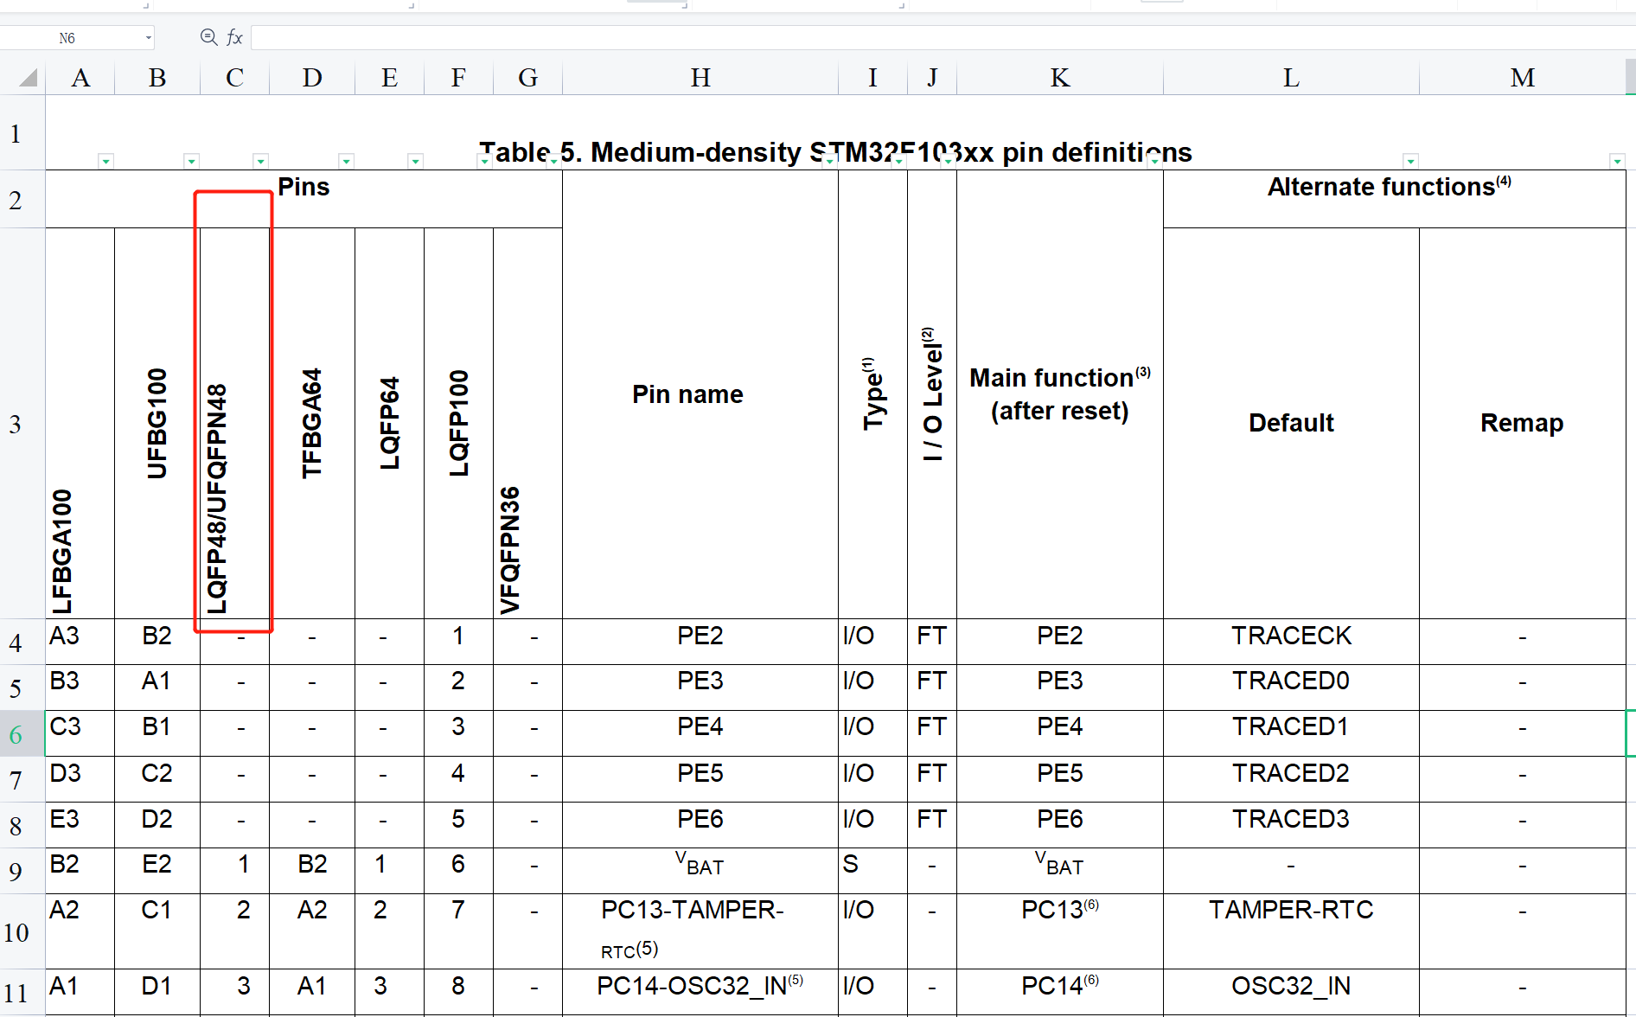Open the filter dropdown arrow in column H
This screenshot has height=1017, width=1636.
point(829,161)
